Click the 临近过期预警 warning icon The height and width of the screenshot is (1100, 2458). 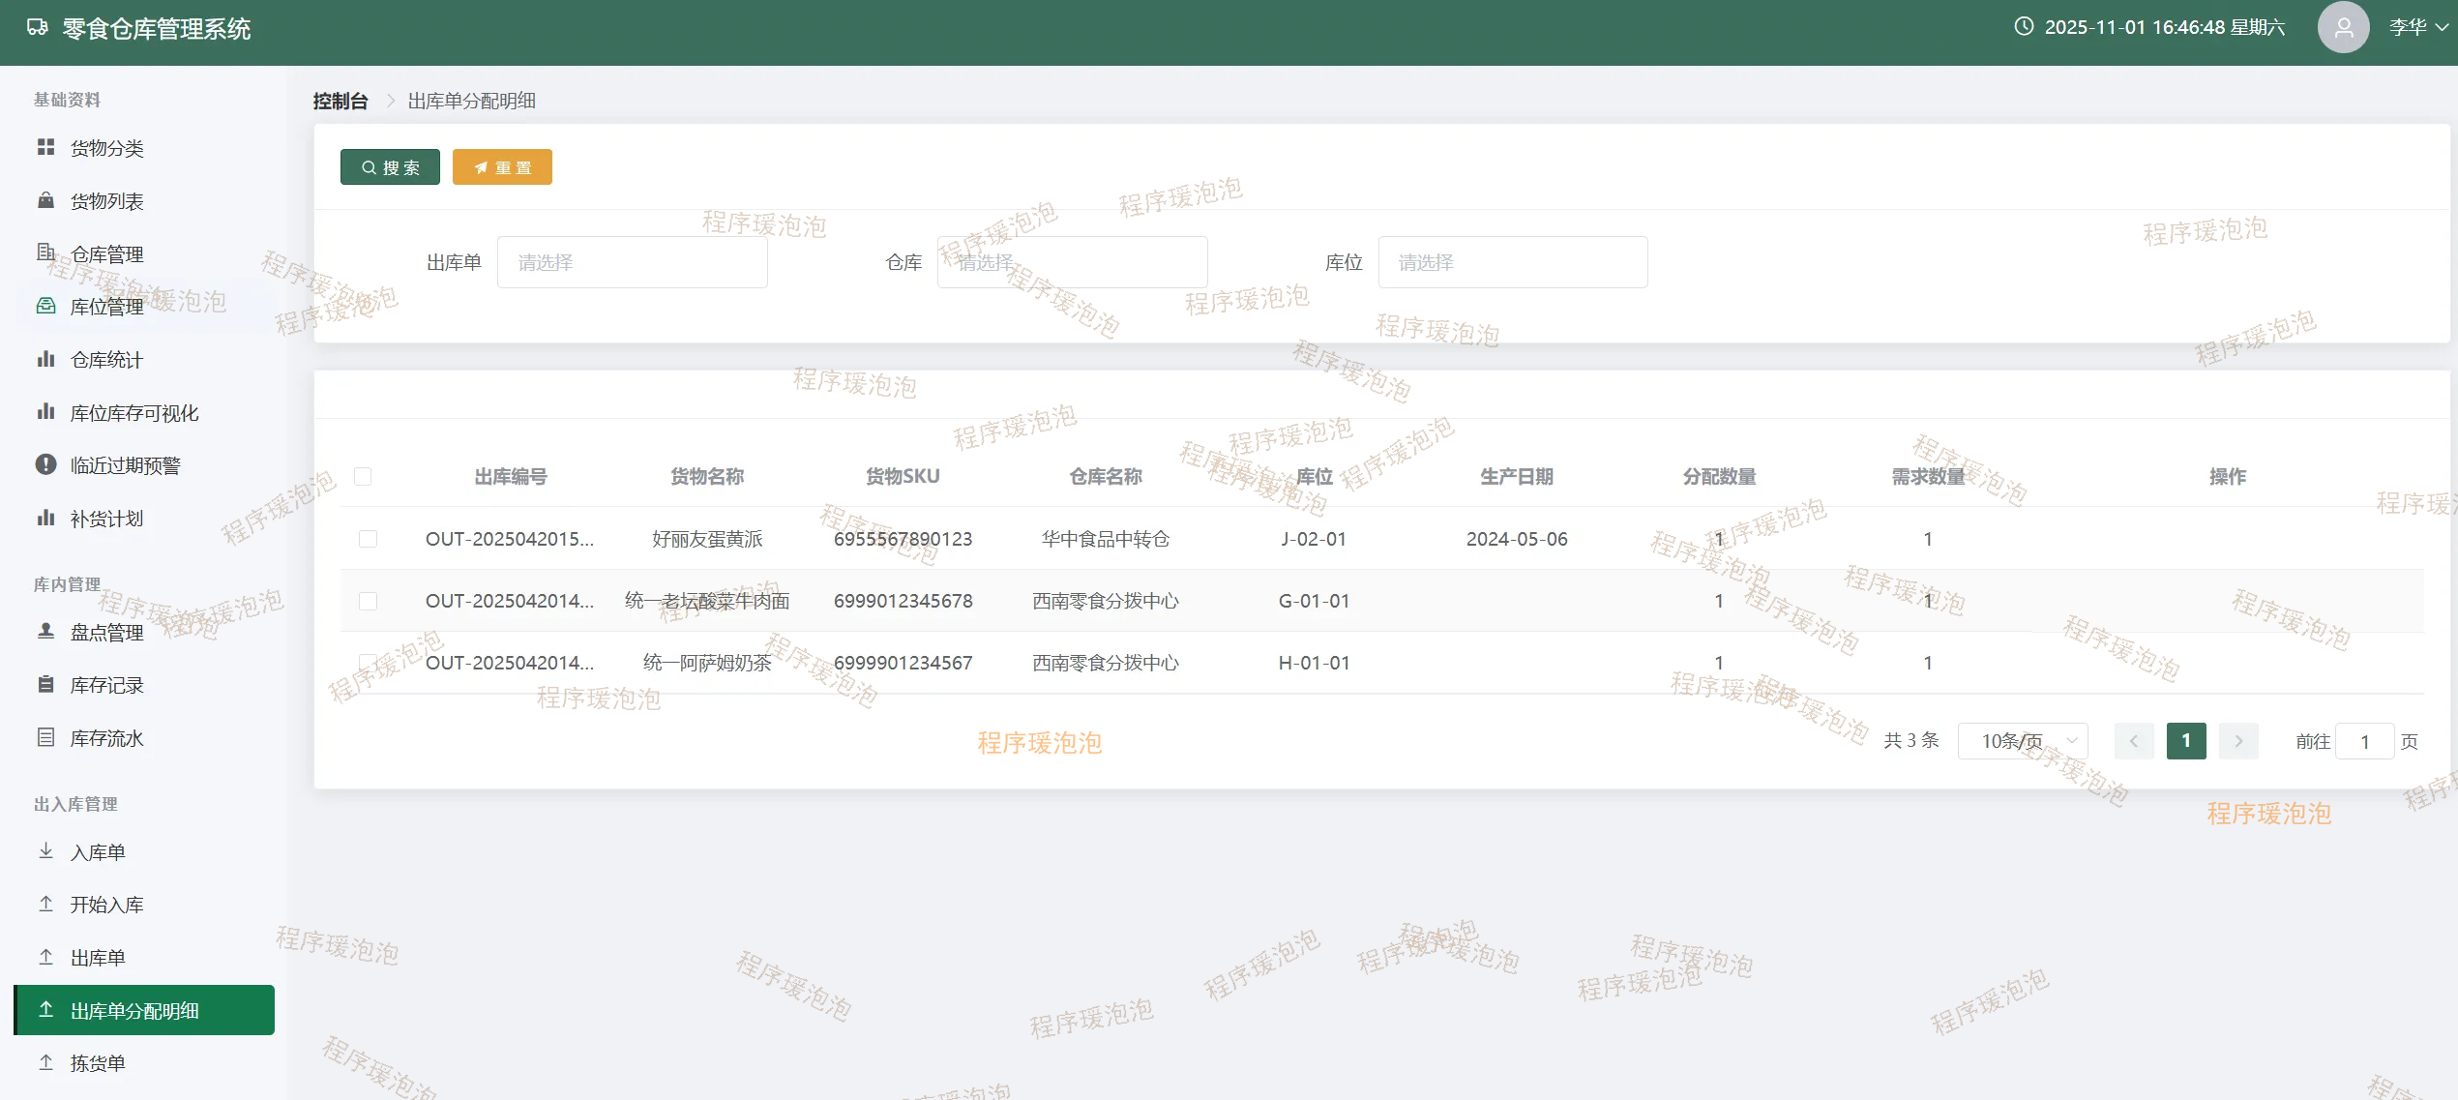click(x=45, y=464)
